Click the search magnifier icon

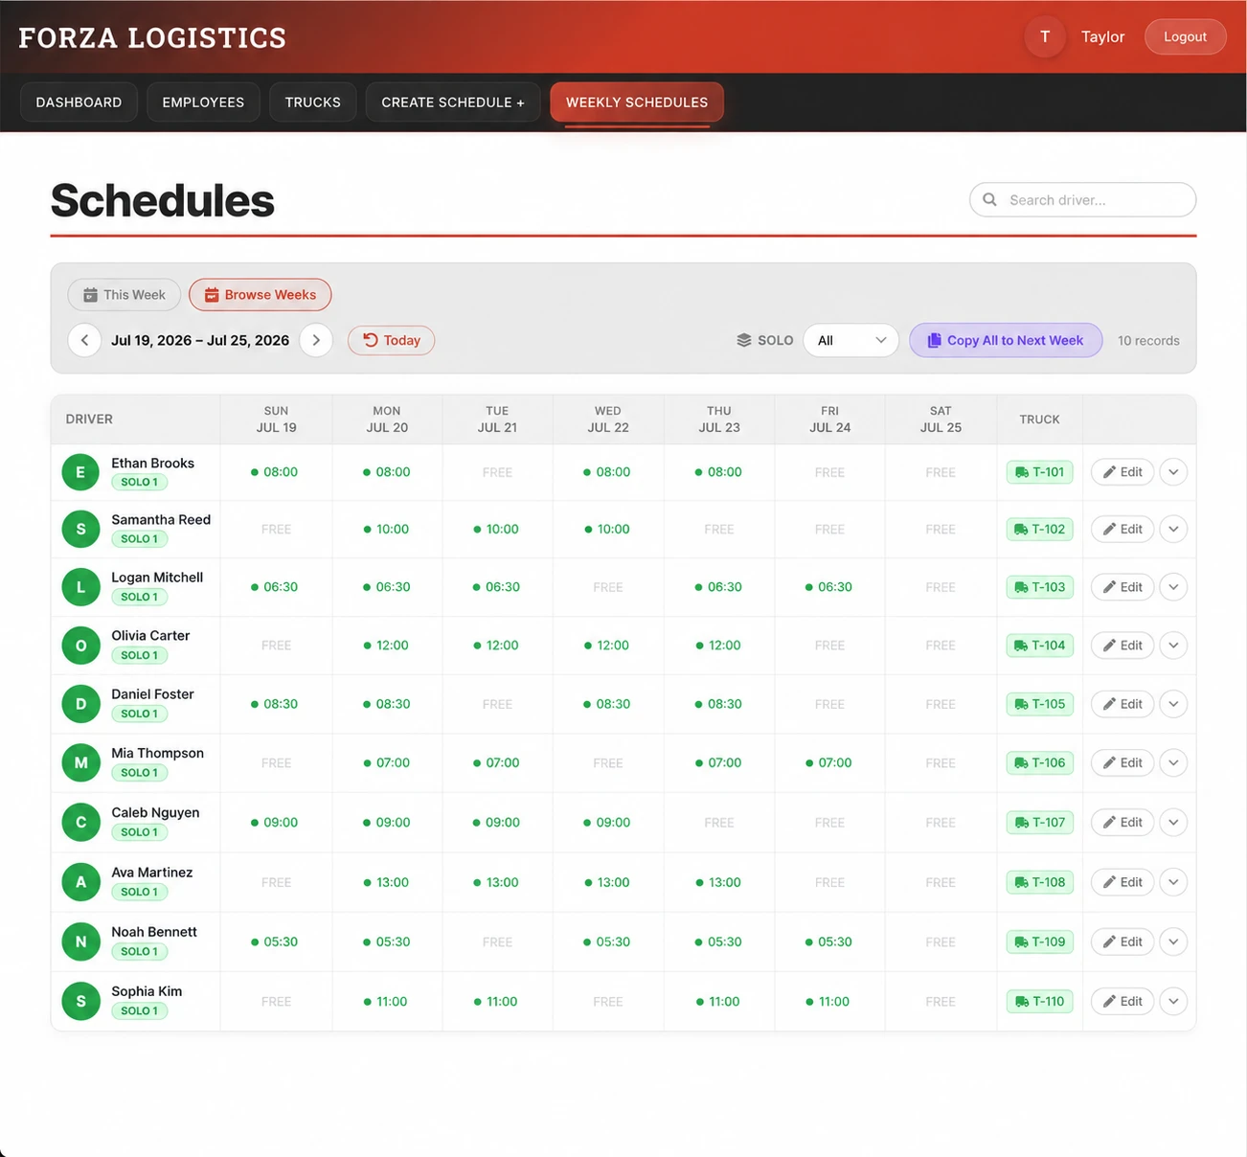click(x=989, y=199)
